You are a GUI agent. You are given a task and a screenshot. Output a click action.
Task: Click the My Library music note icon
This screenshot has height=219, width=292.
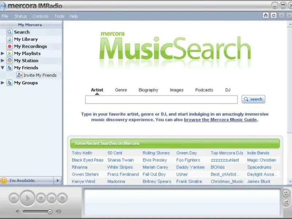(9, 39)
